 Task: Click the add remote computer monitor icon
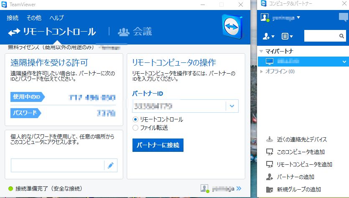click(x=270, y=164)
